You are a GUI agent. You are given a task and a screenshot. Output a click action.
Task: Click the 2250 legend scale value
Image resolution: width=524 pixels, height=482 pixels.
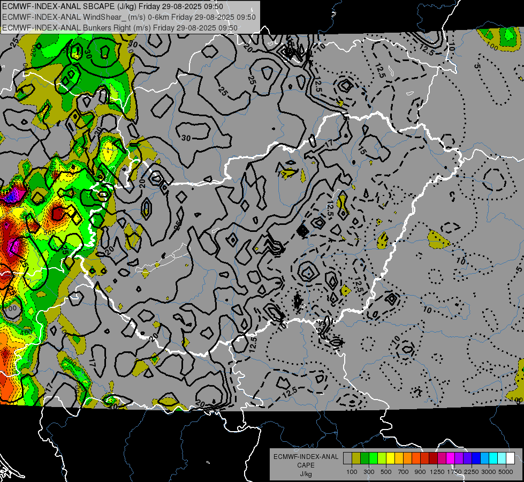472,472
